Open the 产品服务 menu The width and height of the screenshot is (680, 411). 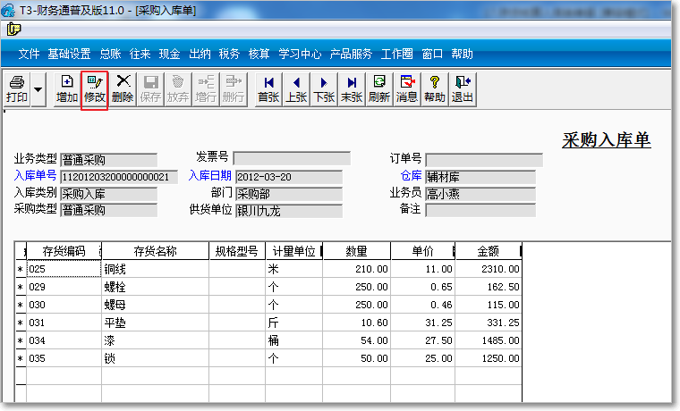[351, 55]
